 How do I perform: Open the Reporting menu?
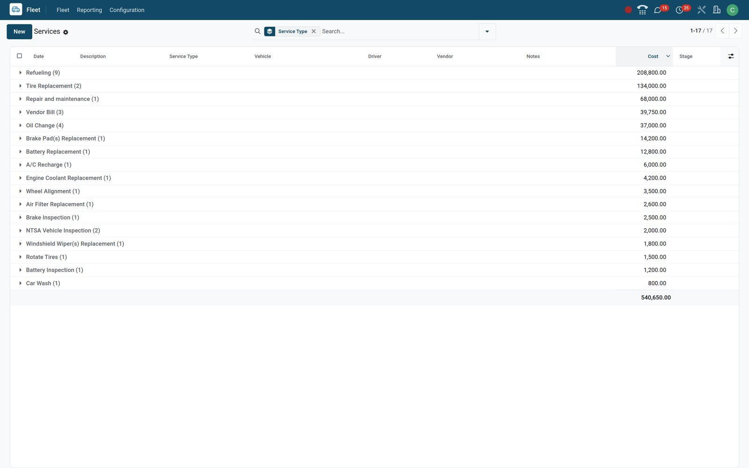pos(89,10)
